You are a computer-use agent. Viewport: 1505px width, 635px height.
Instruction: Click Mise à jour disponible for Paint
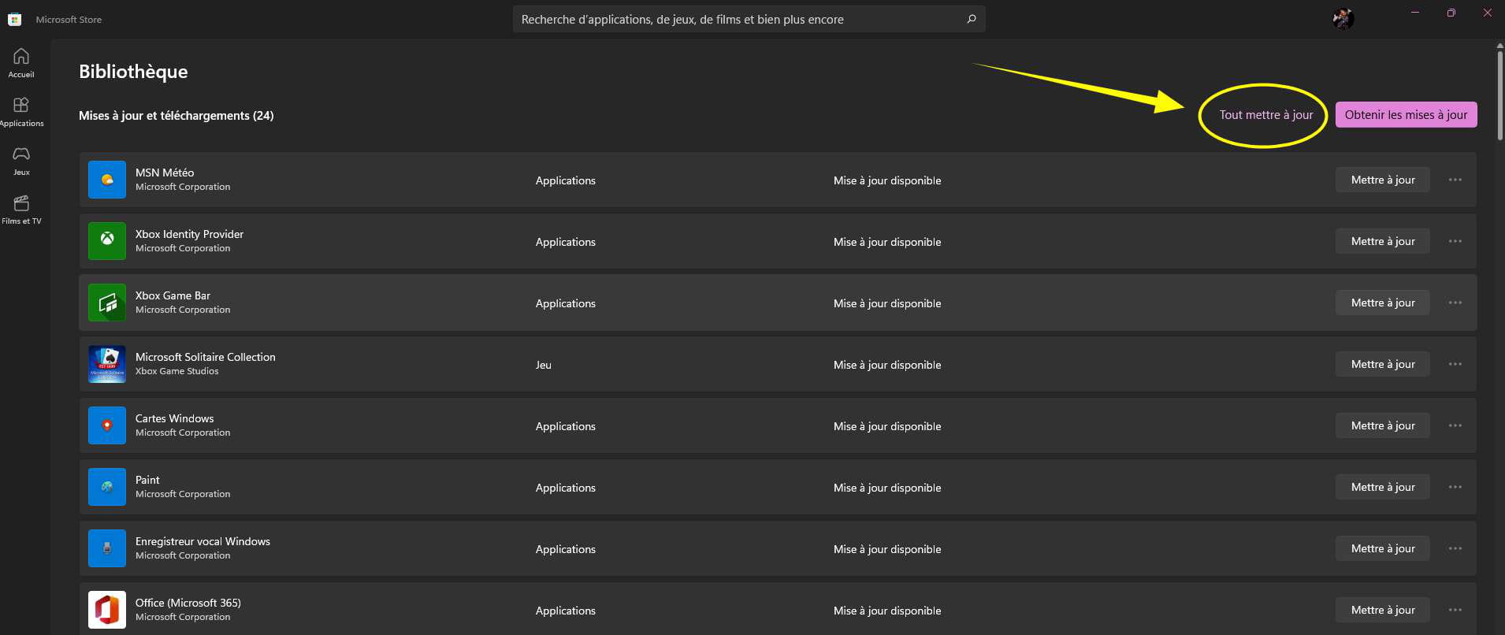(x=887, y=488)
